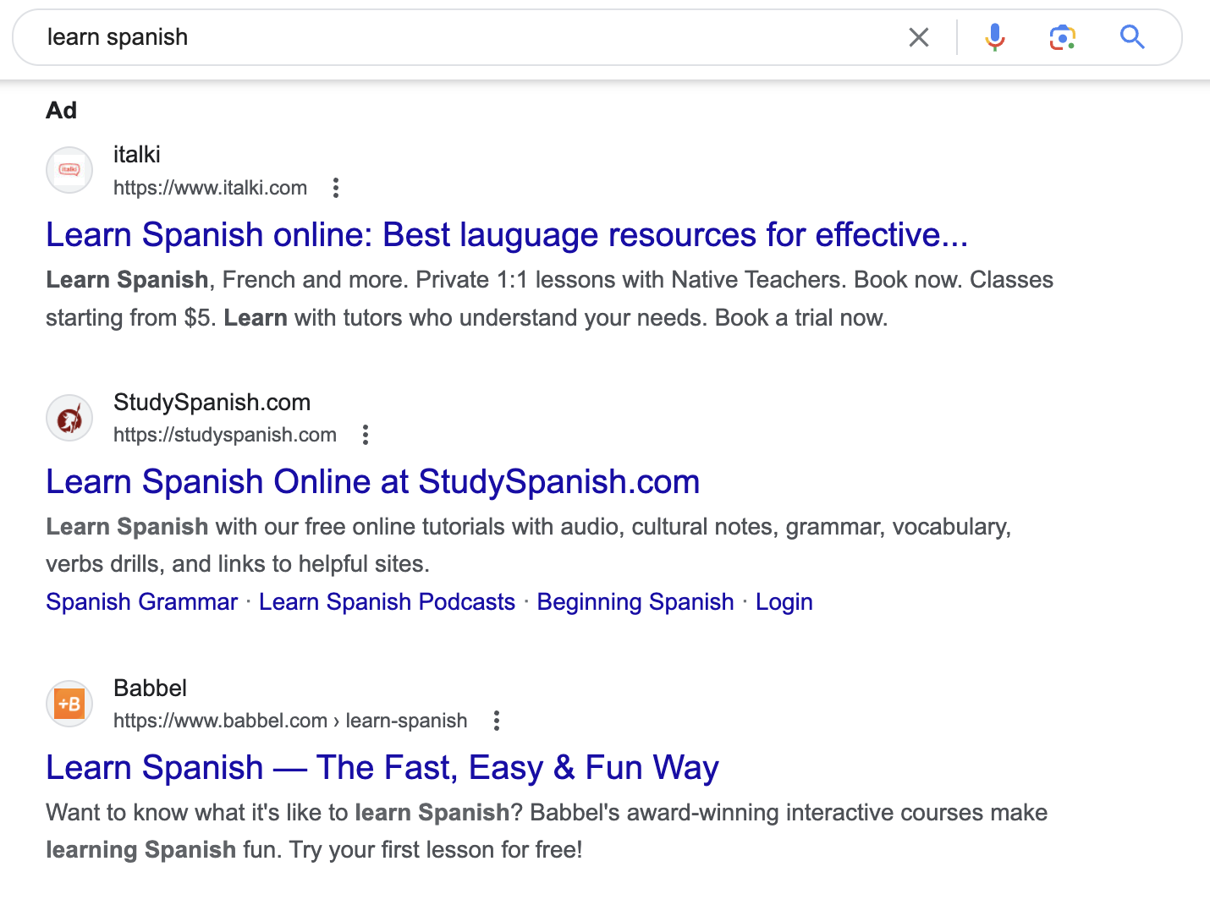Click the https://www.italki.com URL
The image size is (1210, 905).
[210, 188]
